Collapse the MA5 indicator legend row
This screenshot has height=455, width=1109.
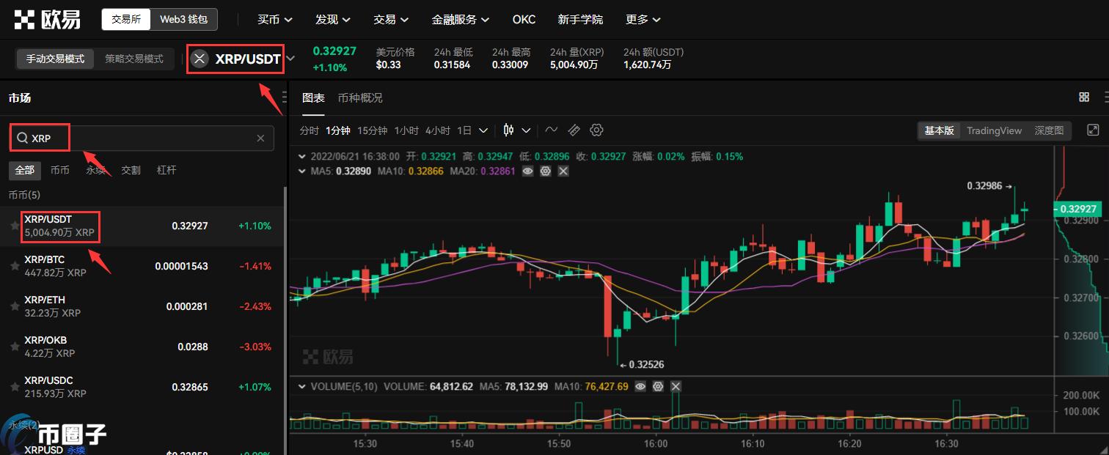(x=301, y=171)
